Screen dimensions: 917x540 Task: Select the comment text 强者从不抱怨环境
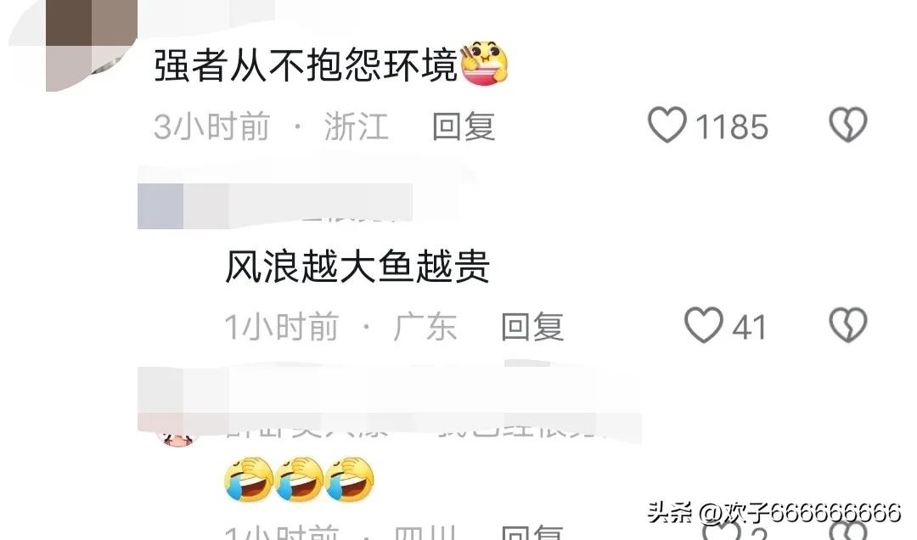[306, 65]
